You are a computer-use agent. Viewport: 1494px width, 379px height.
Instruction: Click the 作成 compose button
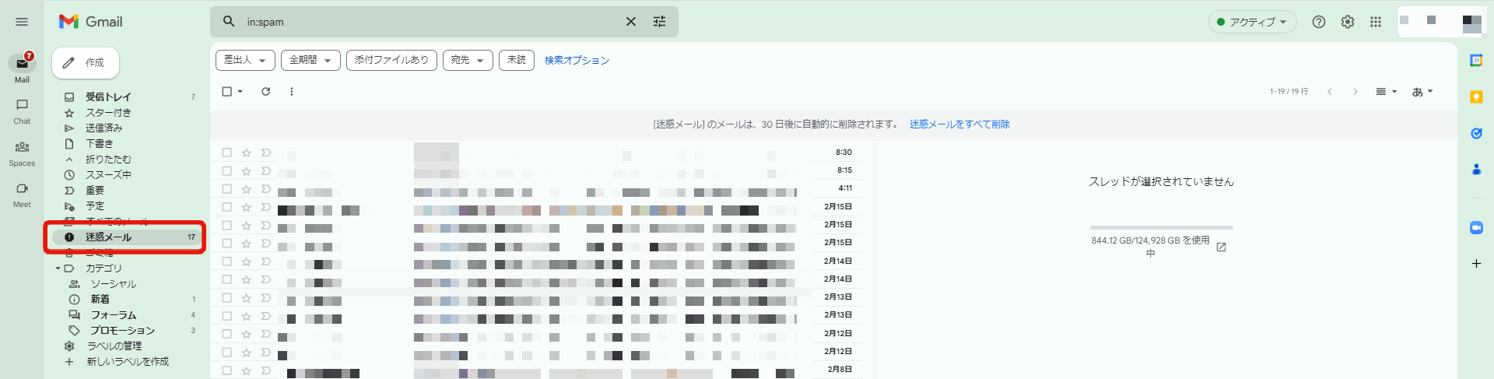click(86, 63)
